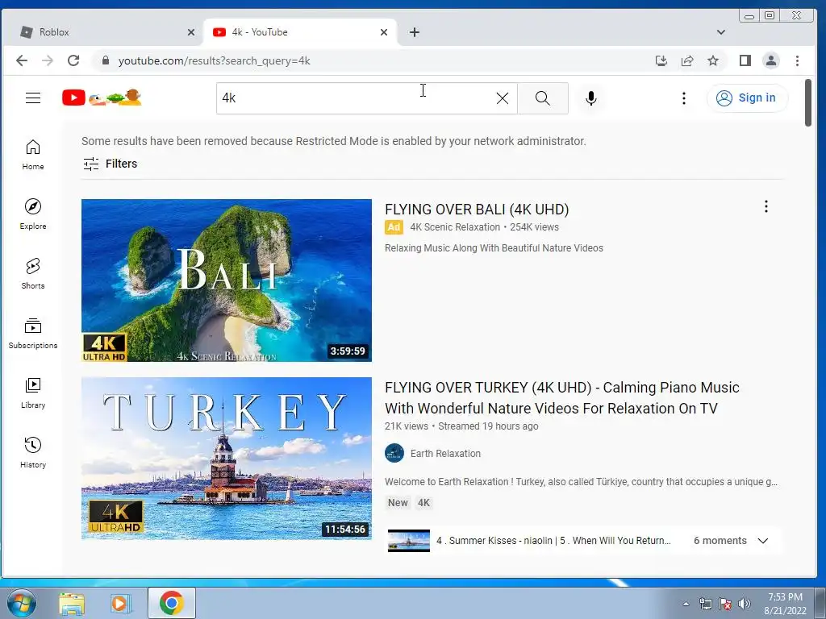
Task: Start voice search with the microphone
Action: [591, 98]
